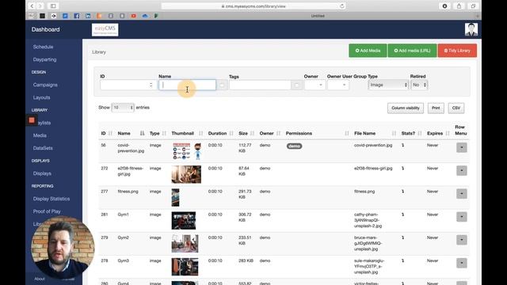
Task: Open the blue cloud bookmark icon
Action: pos(145,16)
